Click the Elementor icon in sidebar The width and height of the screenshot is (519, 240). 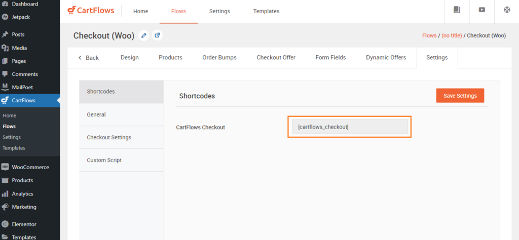pyautogui.click(x=5, y=224)
